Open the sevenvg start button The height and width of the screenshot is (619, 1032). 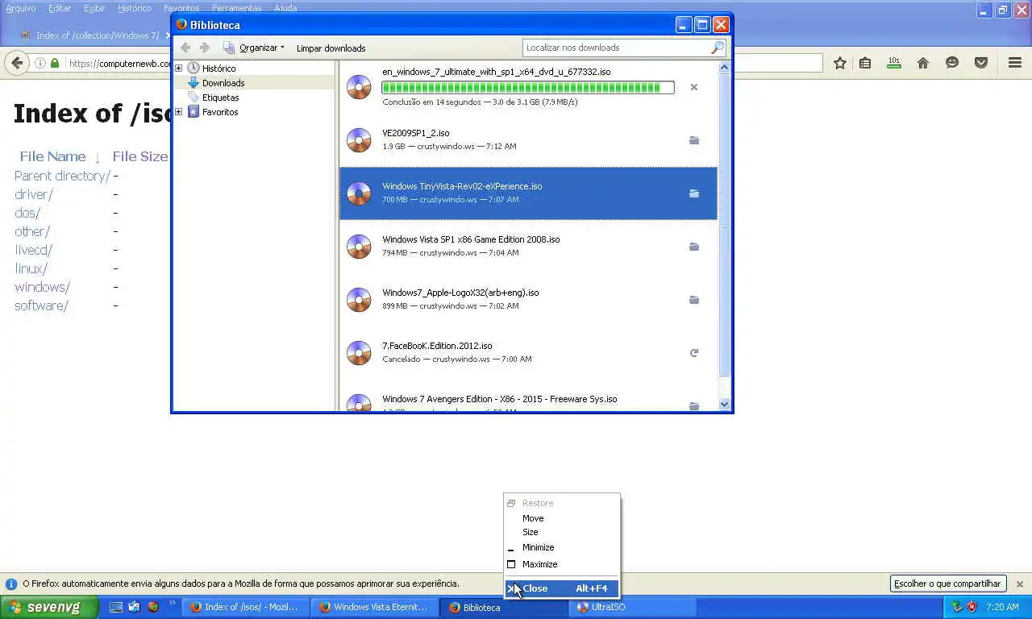click(x=49, y=607)
